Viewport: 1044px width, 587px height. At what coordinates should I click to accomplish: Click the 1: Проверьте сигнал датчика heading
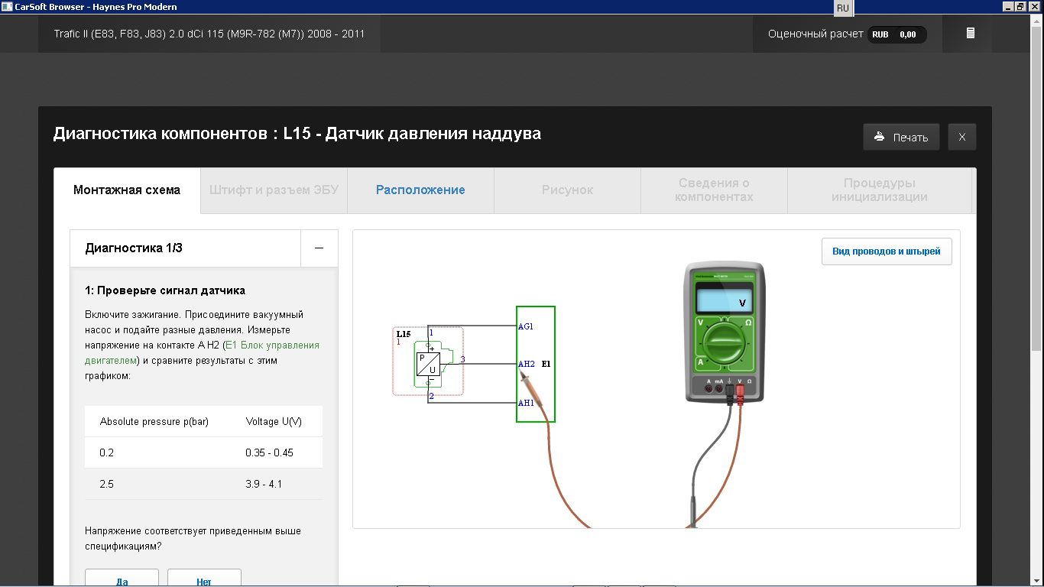click(x=165, y=290)
